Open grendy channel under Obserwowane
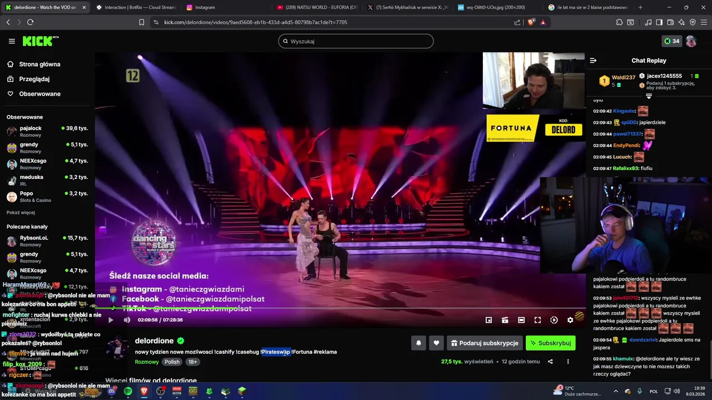Viewport: 712px width, 400px height. pyautogui.click(x=47, y=147)
